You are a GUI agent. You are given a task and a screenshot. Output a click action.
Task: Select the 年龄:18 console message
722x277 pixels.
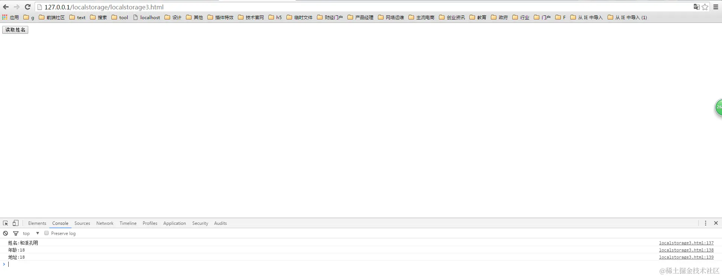[x=17, y=250]
